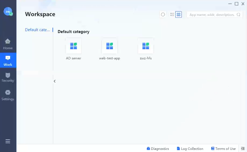The image size is (247, 152).
Task: Minimize the application window
Action: tap(230, 4)
